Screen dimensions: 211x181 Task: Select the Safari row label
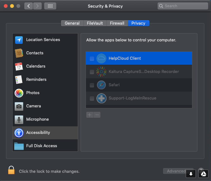114,85
